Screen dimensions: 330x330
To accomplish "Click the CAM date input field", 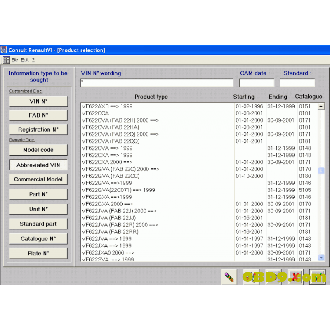I will [x=257, y=83].
